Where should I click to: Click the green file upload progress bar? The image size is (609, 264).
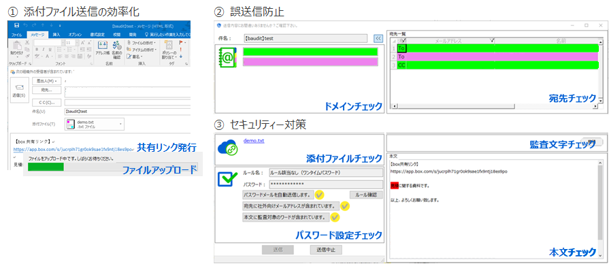46,167
